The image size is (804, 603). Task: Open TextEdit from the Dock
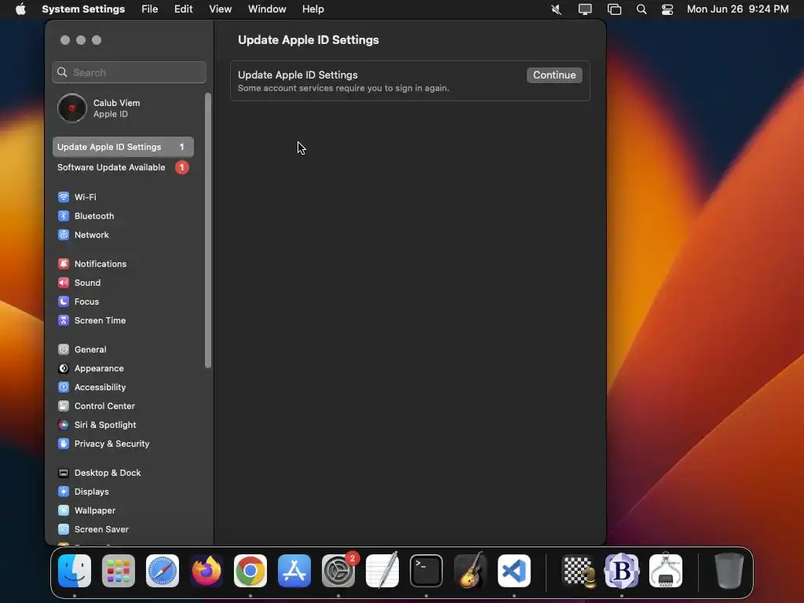pos(382,571)
